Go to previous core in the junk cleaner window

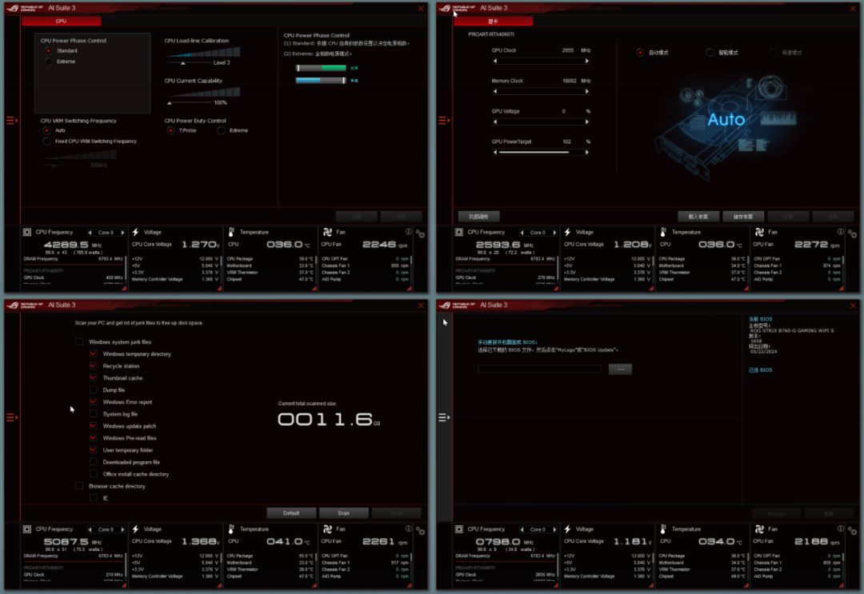click(90, 529)
